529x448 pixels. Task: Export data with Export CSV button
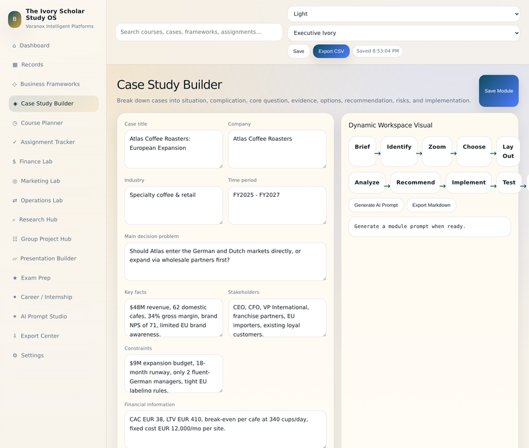coord(331,52)
